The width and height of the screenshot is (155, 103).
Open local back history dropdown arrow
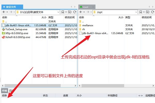point(7,12)
